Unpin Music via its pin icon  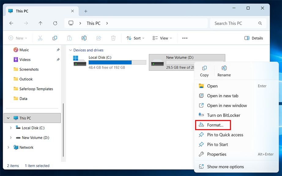(x=58, y=50)
